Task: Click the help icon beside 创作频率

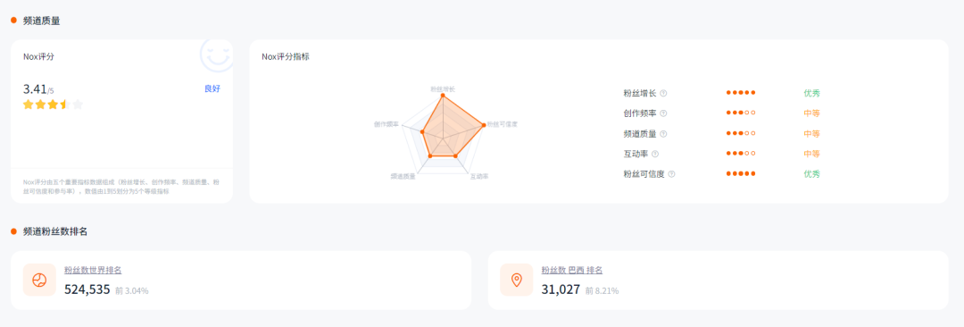Action: (x=663, y=113)
